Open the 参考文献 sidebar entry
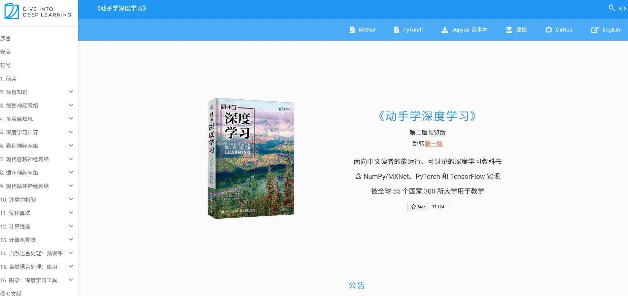 (11, 293)
